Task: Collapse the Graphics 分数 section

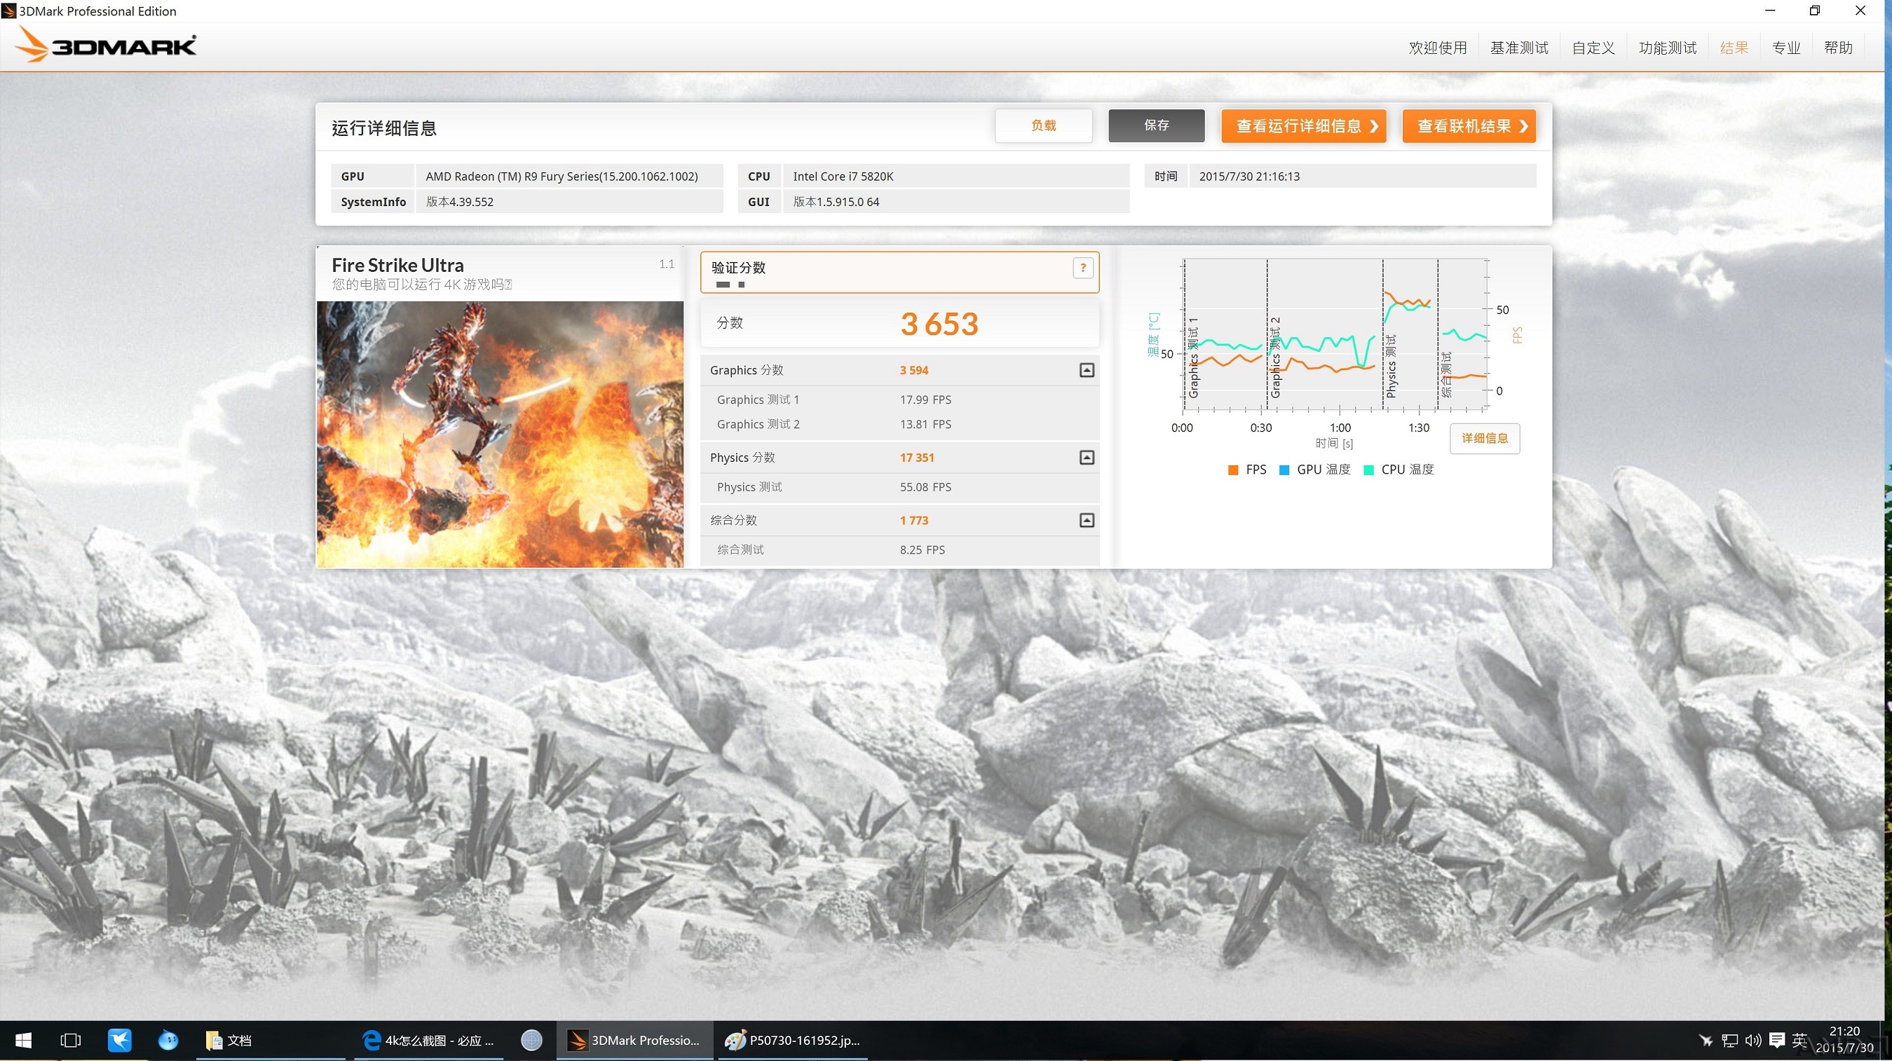Action: 1087,370
